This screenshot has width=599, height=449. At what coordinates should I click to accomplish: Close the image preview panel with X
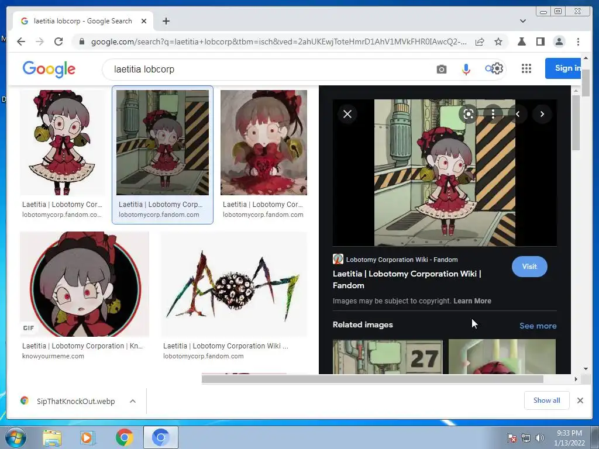click(347, 114)
